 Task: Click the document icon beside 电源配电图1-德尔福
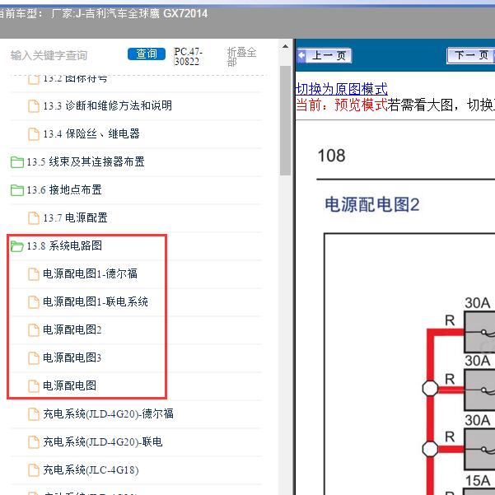[34, 274]
